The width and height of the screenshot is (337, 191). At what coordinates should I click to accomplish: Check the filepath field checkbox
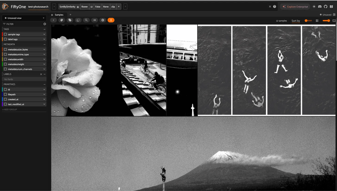5,95
